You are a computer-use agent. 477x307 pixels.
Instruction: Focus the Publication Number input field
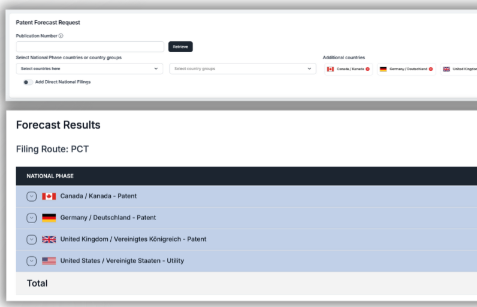90,47
